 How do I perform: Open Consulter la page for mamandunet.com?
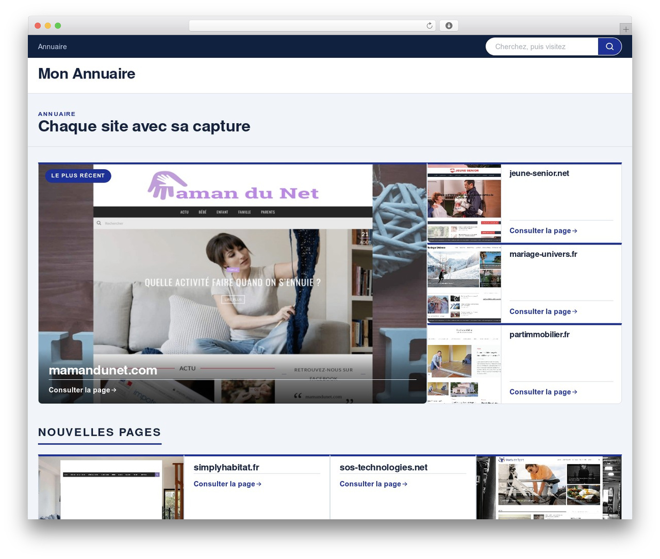(82, 390)
